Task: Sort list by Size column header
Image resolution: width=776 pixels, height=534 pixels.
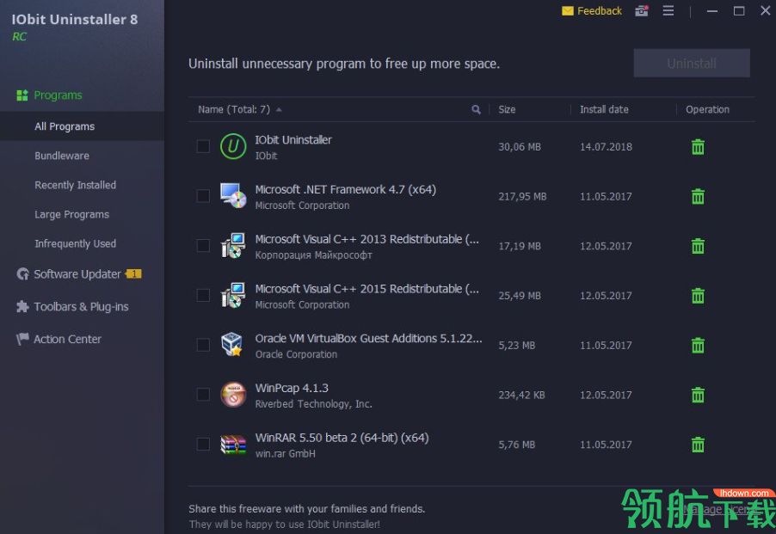Action: click(507, 109)
